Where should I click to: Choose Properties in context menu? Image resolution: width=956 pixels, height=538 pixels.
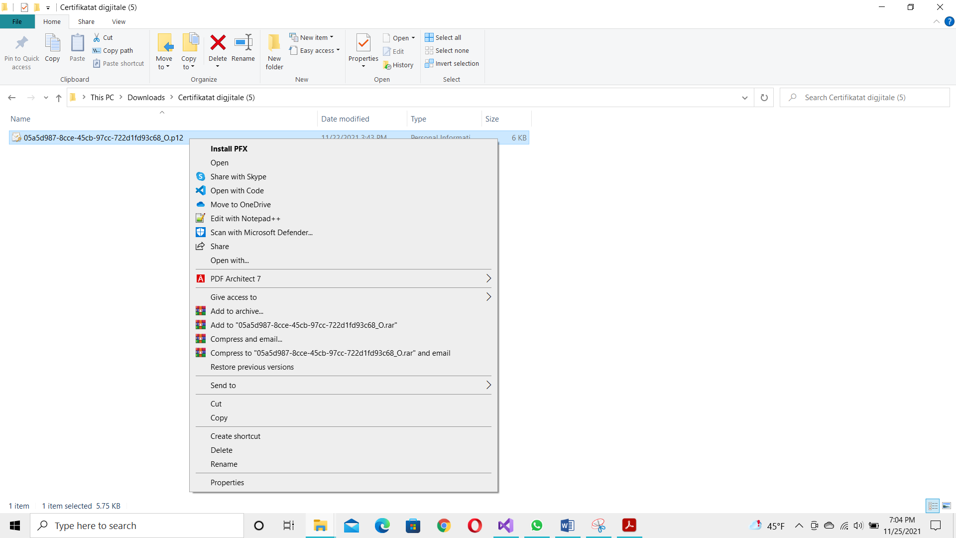tap(344, 482)
